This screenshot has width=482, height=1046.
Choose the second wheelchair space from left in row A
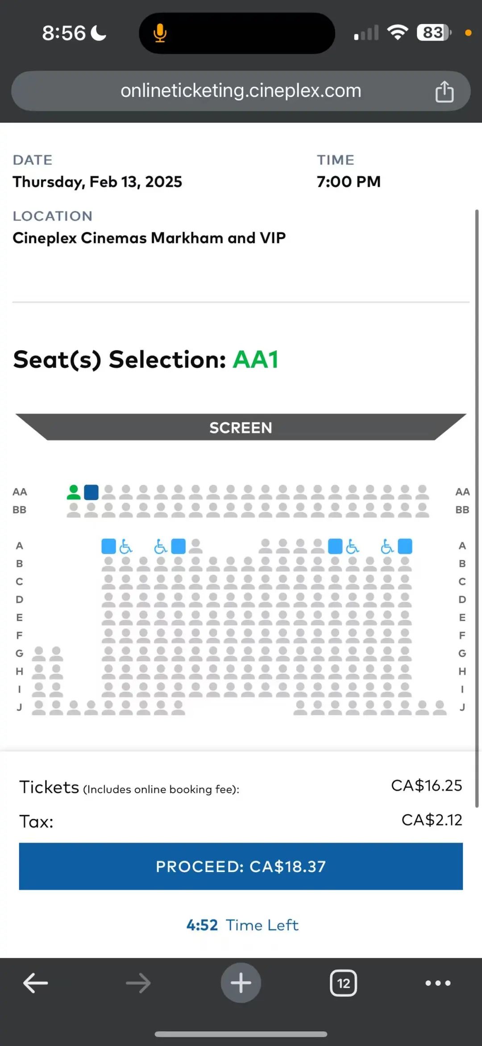[x=160, y=546]
